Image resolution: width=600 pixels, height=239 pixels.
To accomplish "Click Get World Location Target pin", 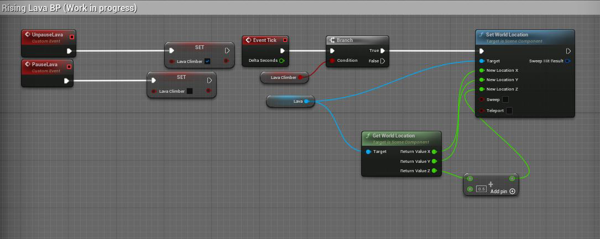I will click(x=368, y=152).
